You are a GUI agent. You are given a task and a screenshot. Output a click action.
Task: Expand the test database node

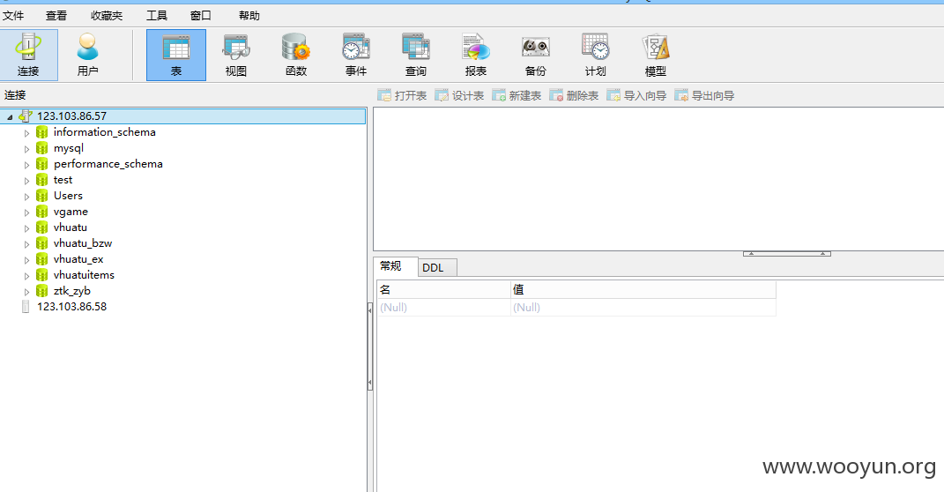[26, 180]
